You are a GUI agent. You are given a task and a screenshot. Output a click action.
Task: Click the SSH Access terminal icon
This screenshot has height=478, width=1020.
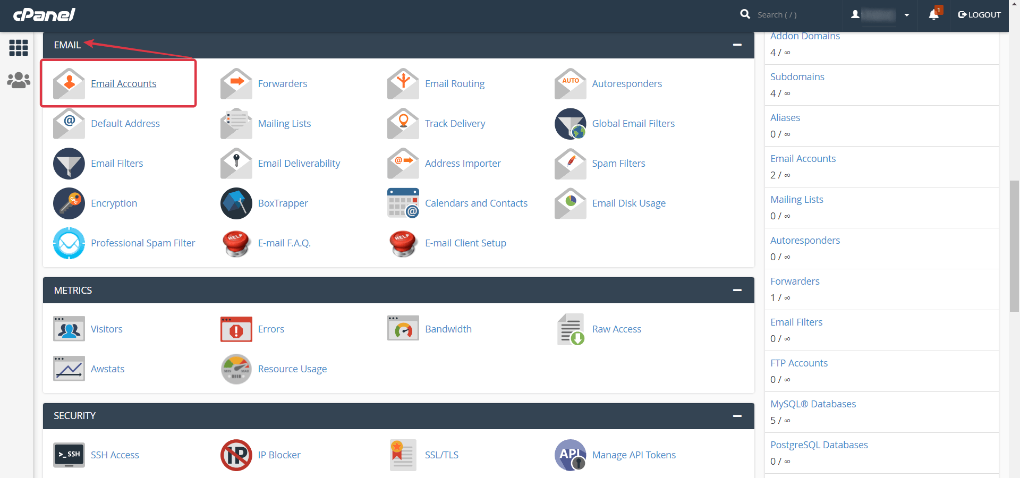click(x=69, y=455)
